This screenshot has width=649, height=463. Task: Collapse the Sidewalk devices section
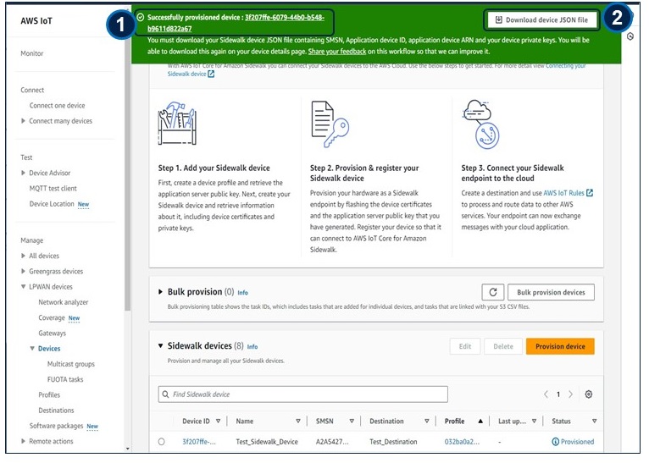tap(161, 345)
